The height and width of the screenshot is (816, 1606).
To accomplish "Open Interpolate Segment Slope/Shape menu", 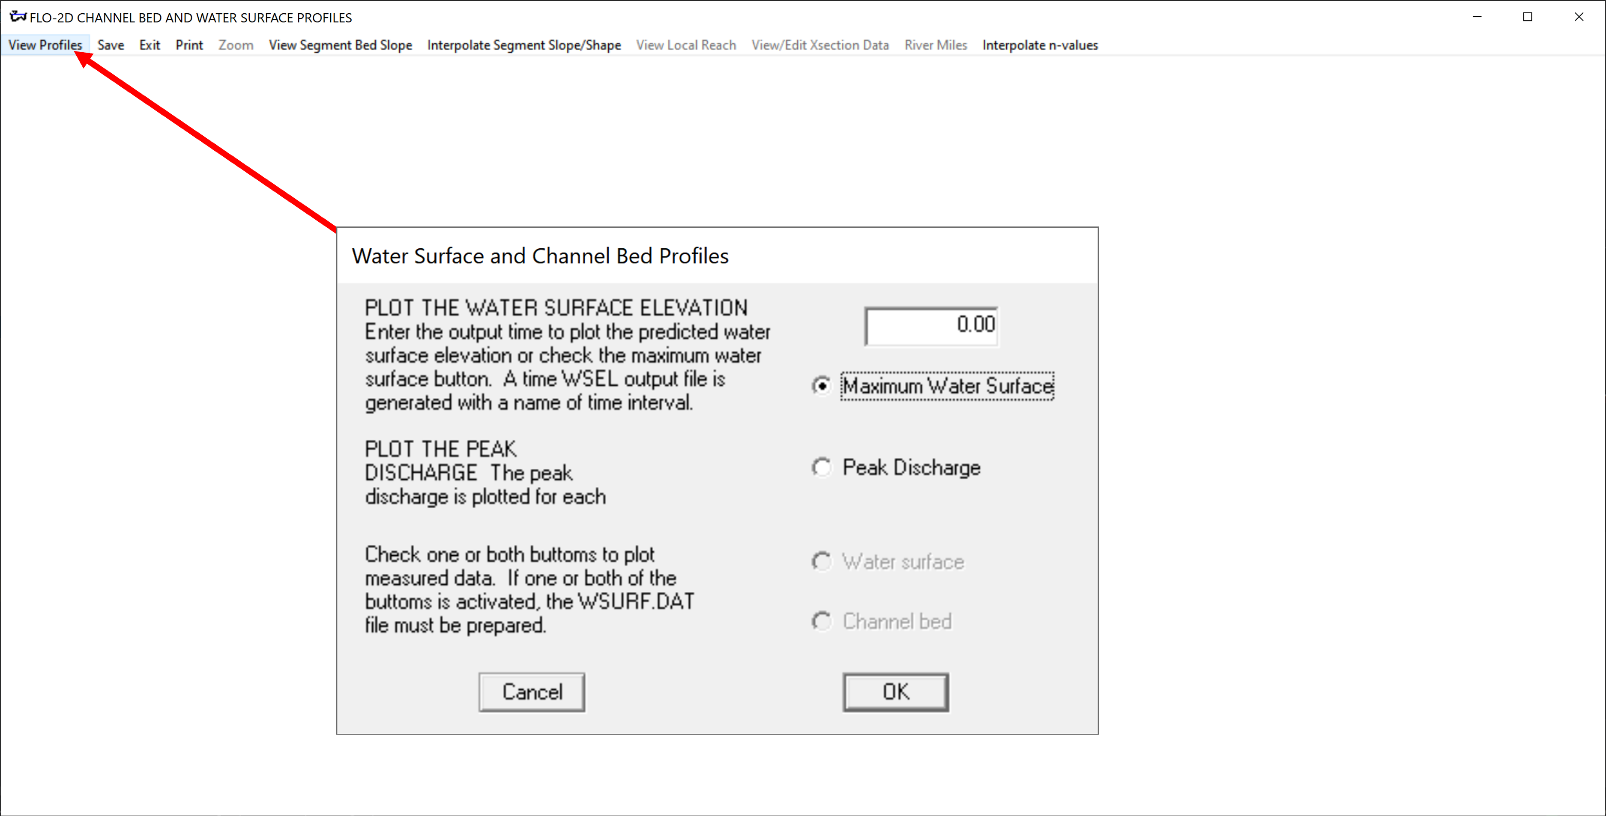I will pyautogui.click(x=523, y=45).
